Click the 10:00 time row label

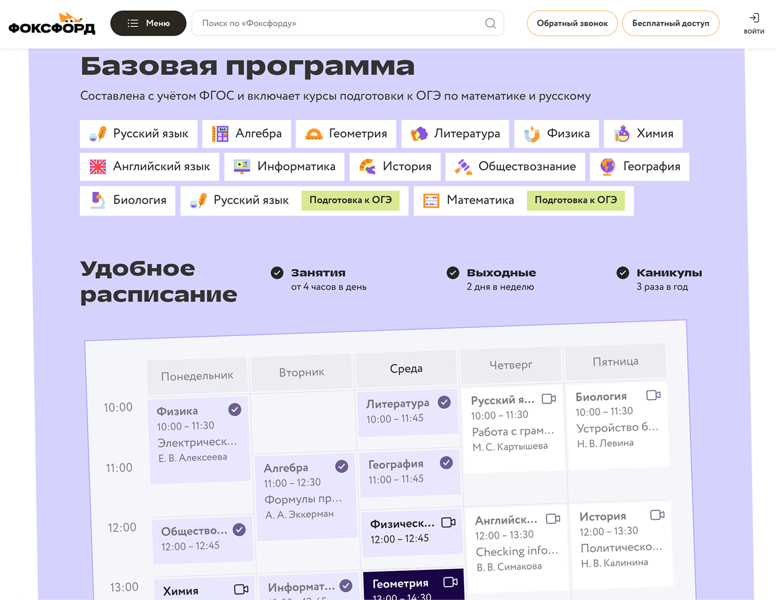coord(118,407)
